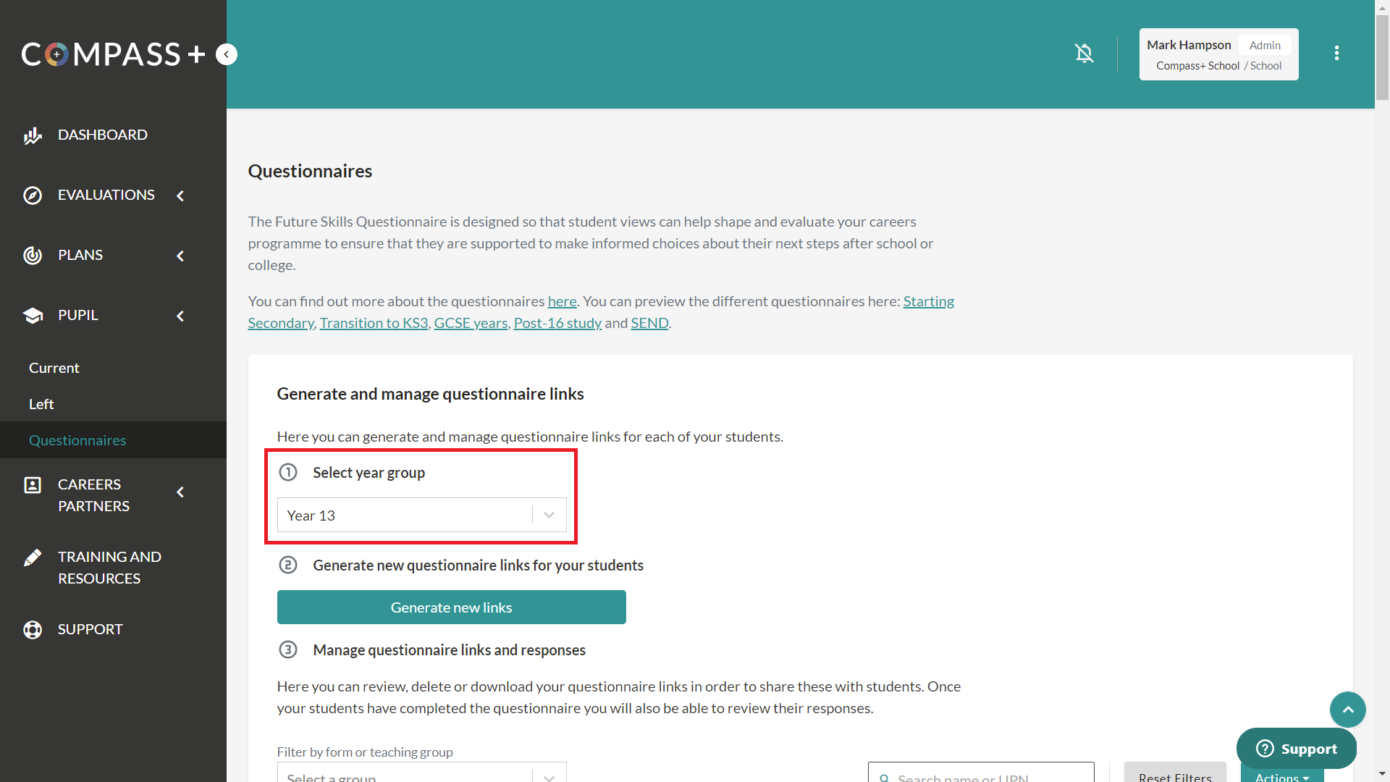Click the Dashboard chart icon

click(x=33, y=135)
